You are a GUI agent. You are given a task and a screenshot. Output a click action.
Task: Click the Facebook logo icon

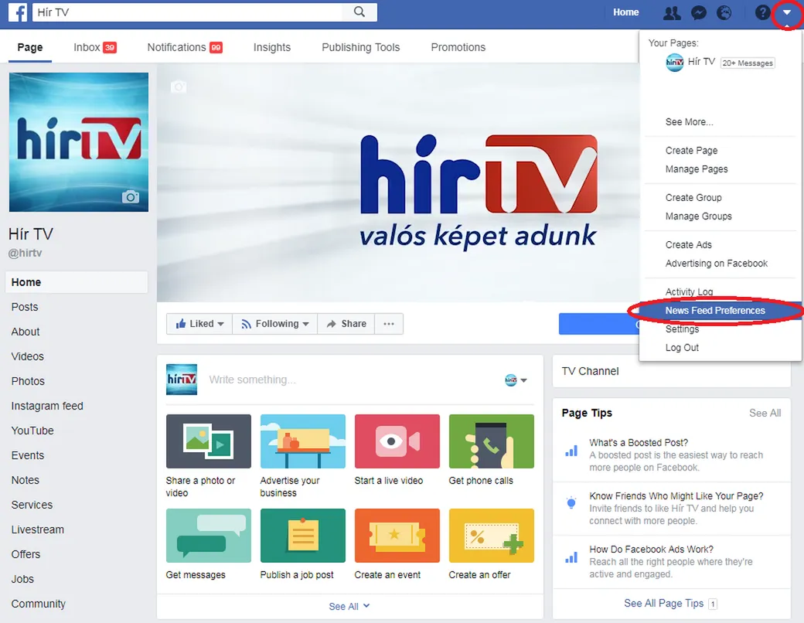tap(18, 12)
